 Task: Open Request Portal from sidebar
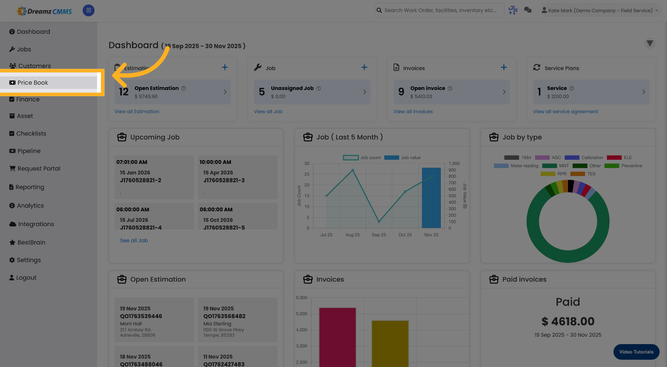[35, 168]
